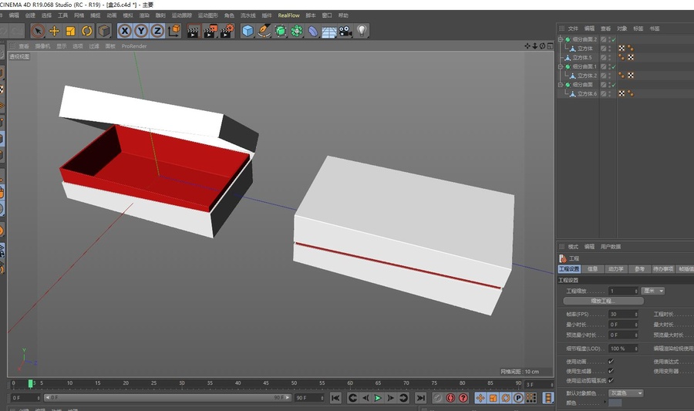Toggle the Autokeying button
694x411 pixels.
(x=463, y=398)
